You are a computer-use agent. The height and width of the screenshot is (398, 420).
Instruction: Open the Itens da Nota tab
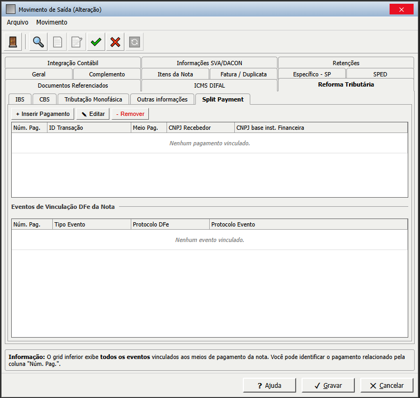click(x=175, y=74)
